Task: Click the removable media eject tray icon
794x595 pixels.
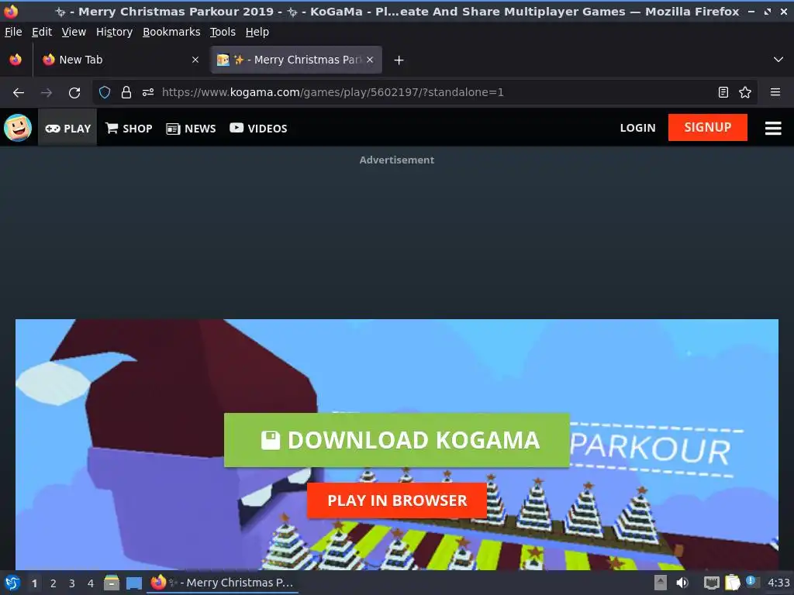Action: [x=661, y=583]
